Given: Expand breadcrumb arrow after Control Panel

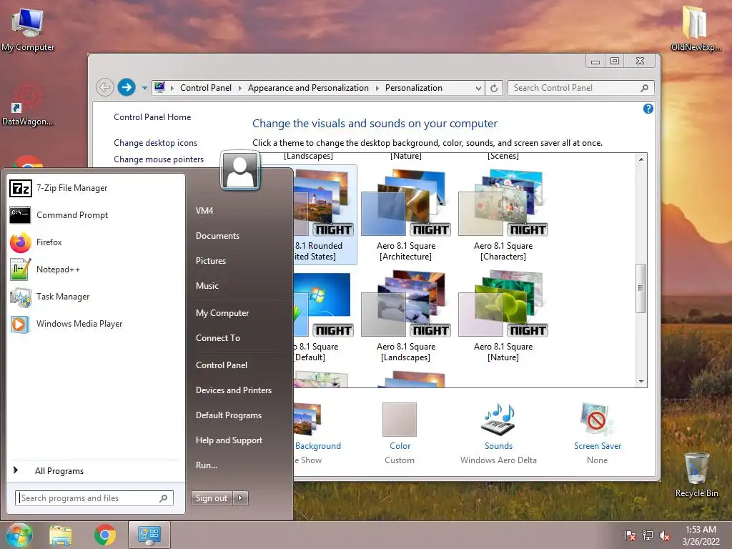Looking at the screenshot, I should (239, 88).
